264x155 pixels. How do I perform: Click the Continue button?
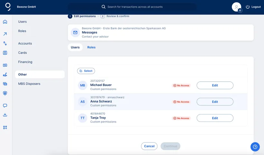(x=170, y=146)
